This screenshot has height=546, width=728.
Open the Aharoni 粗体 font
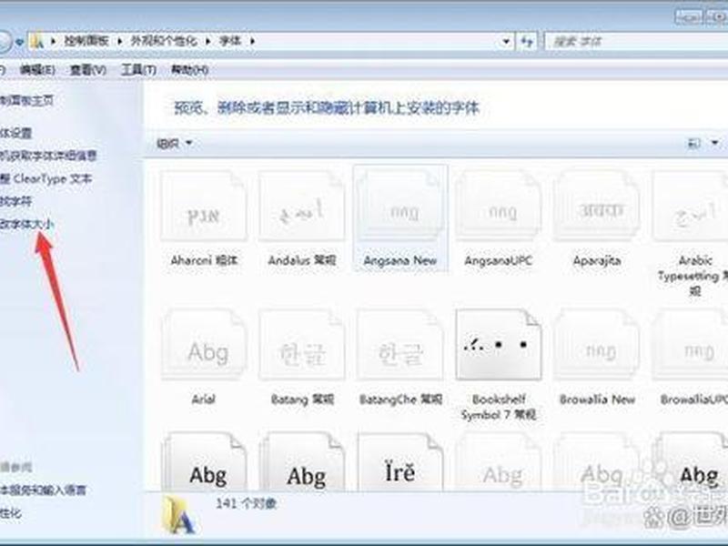[x=204, y=218]
